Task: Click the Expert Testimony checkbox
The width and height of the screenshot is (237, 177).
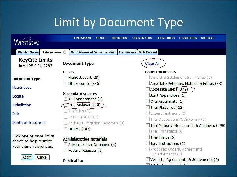Action: click(148, 113)
